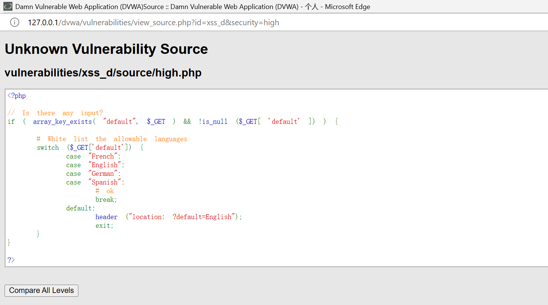548x305 pixels.
Task: Click the opening <?php tag
Action: click(x=17, y=96)
